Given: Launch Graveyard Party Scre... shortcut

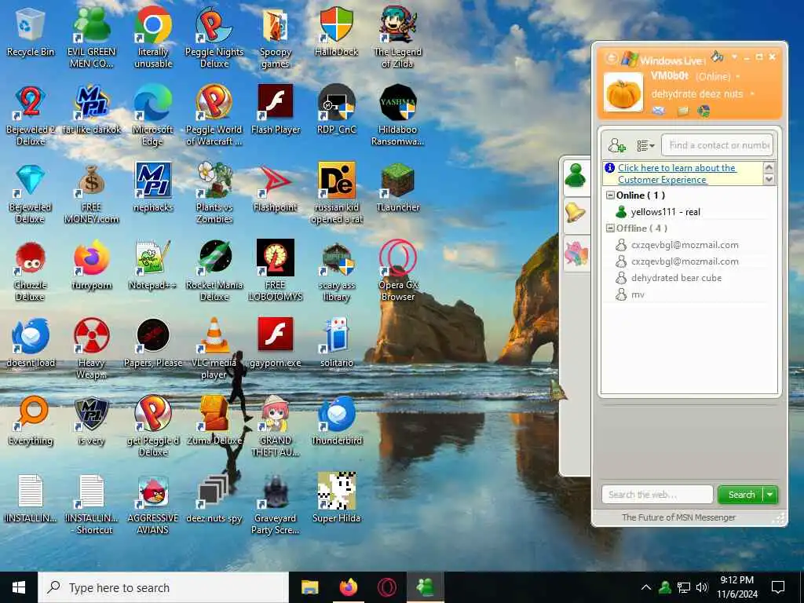Looking at the screenshot, I should (x=276, y=505).
